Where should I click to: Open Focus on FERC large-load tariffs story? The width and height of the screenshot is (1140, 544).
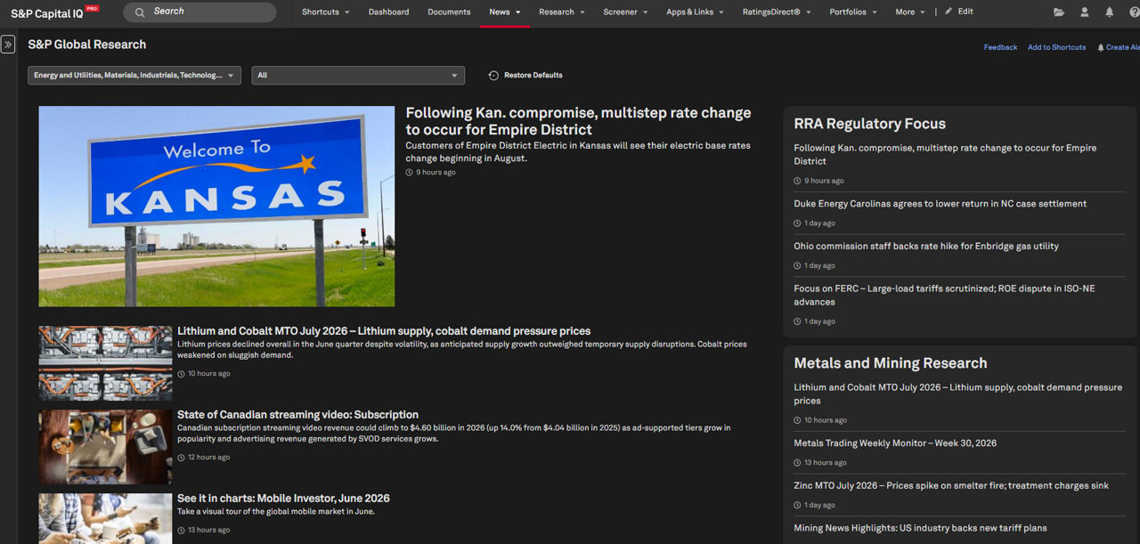click(944, 296)
